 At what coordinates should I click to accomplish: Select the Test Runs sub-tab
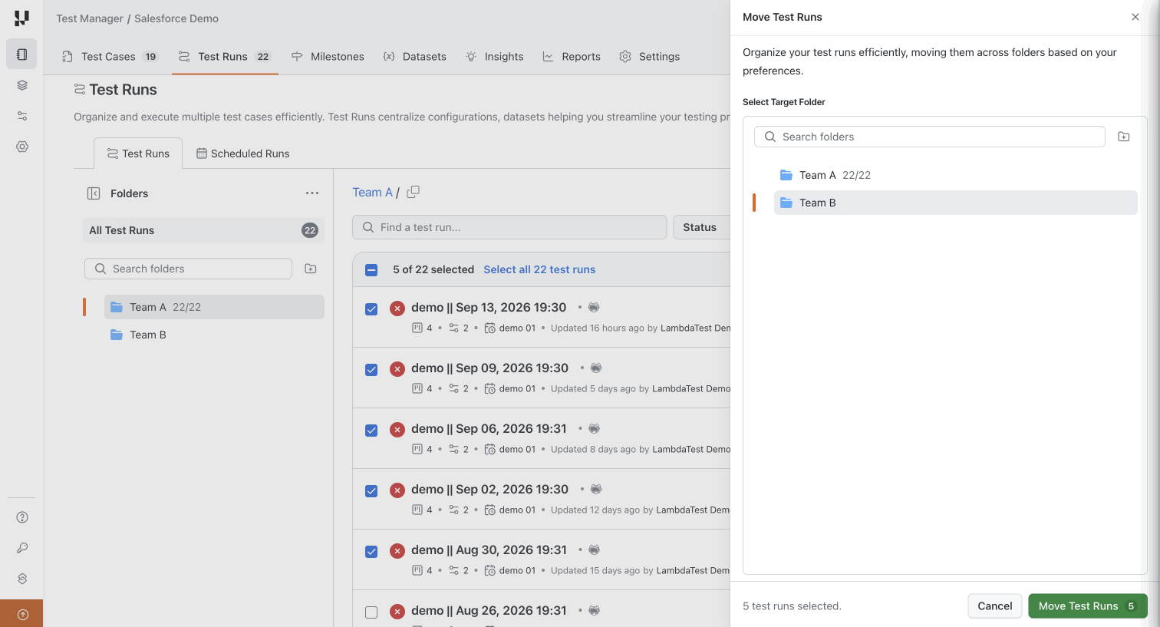click(x=138, y=153)
